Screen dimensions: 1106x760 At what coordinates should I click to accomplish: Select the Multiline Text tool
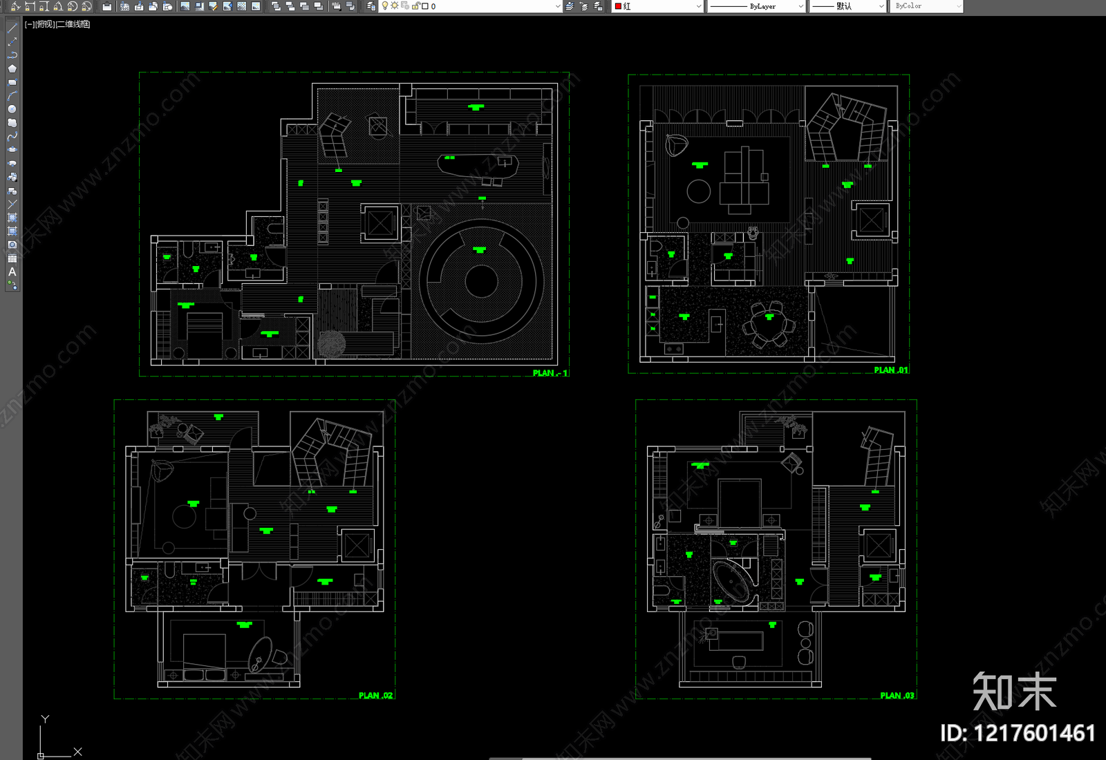tap(12, 272)
